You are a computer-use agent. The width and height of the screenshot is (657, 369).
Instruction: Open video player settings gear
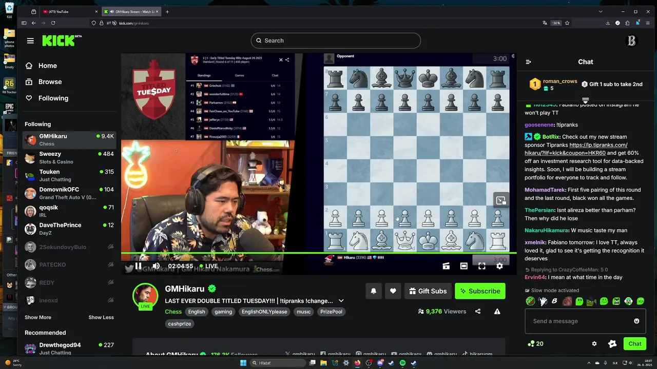tap(499, 266)
